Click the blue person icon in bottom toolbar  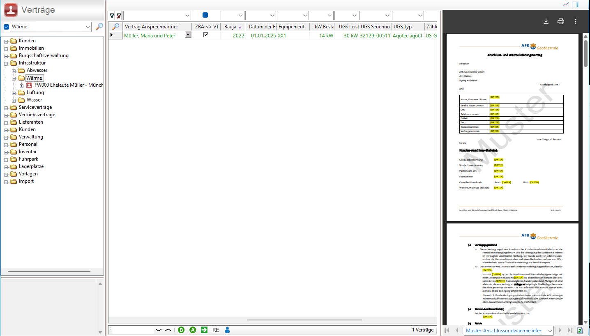[x=227, y=330]
